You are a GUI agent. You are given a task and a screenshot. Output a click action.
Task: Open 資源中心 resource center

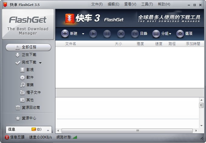(29, 118)
